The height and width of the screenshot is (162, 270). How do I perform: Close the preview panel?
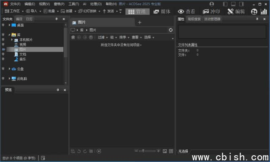(x=65, y=90)
